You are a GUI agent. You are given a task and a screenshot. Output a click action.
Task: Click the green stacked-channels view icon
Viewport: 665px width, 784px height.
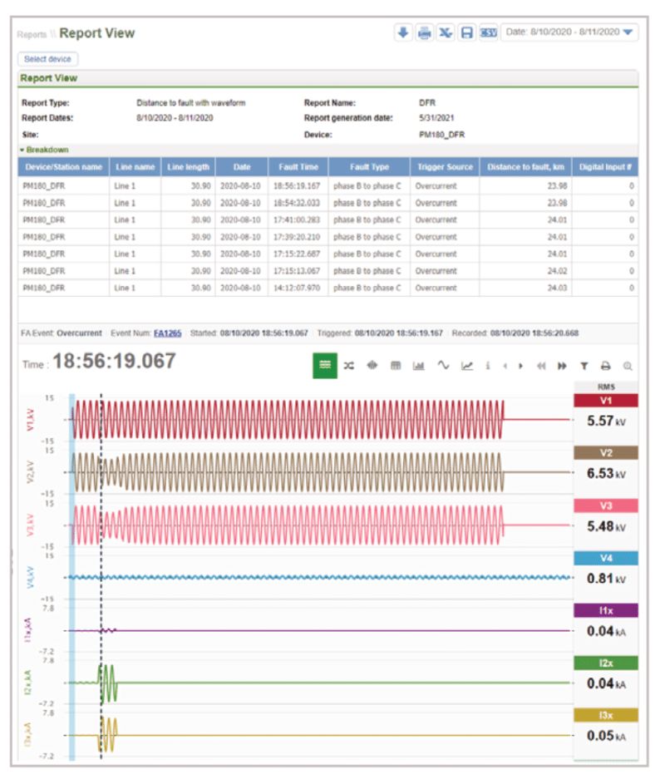[325, 366]
